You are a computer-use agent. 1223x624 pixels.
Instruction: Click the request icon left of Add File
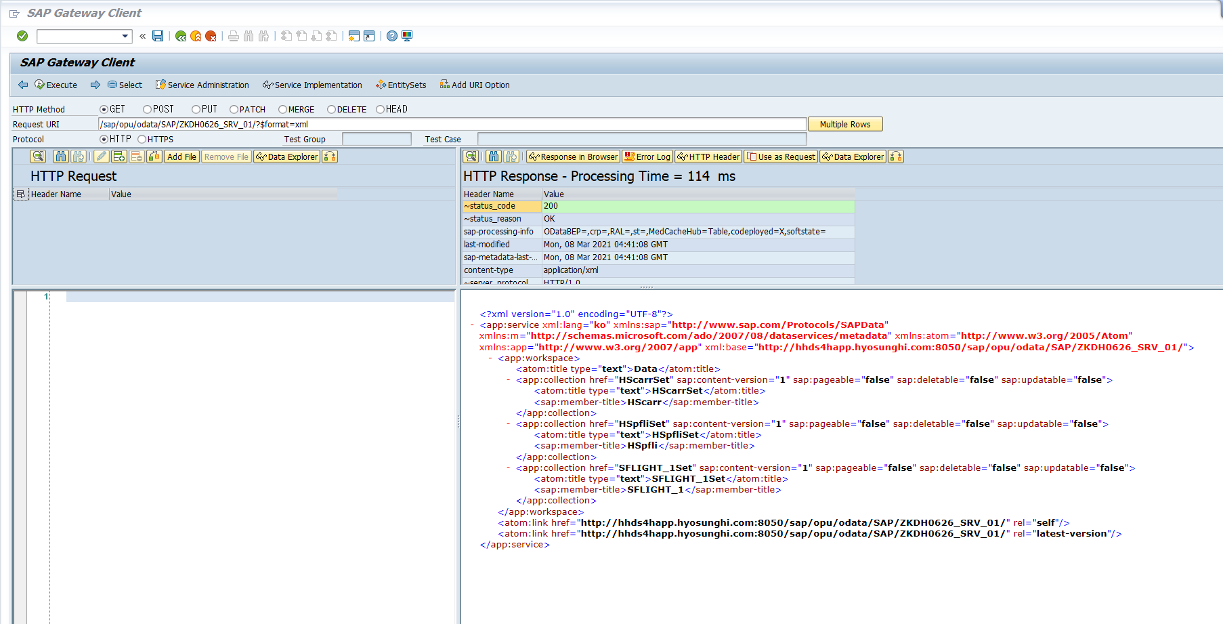click(x=154, y=157)
